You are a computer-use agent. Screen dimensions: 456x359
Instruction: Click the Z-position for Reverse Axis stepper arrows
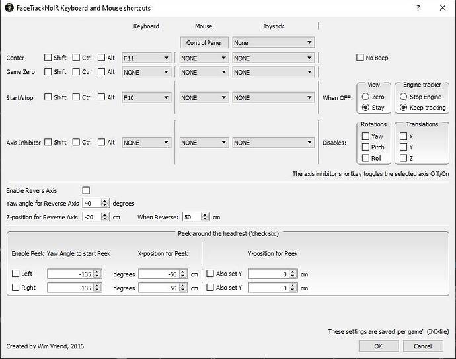coord(104,217)
